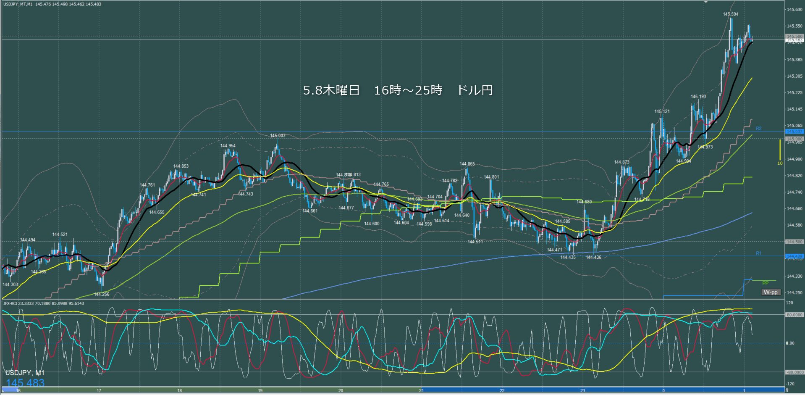The width and height of the screenshot is (805, 395).
Task: Click the 0 hour marker on time axis
Action: pyautogui.click(x=663, y=391)
